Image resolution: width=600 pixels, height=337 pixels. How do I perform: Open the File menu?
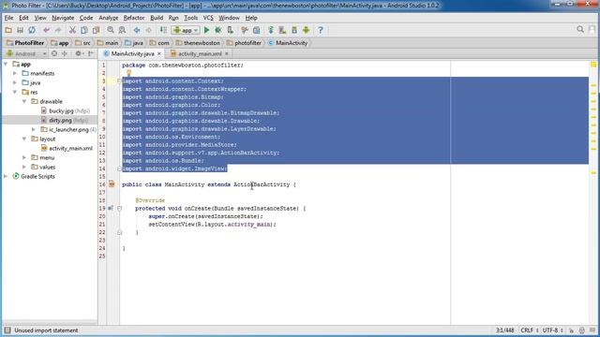coord(8,18)
